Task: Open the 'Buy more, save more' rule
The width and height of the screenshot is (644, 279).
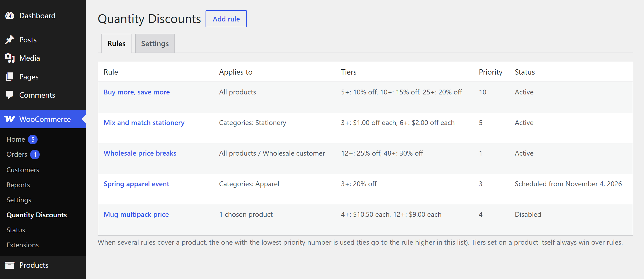Action: [137, 92]
